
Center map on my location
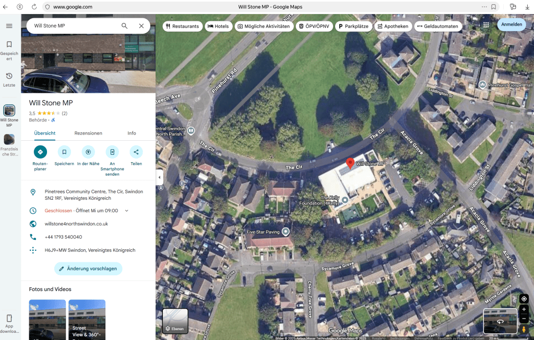coord(524,299)
